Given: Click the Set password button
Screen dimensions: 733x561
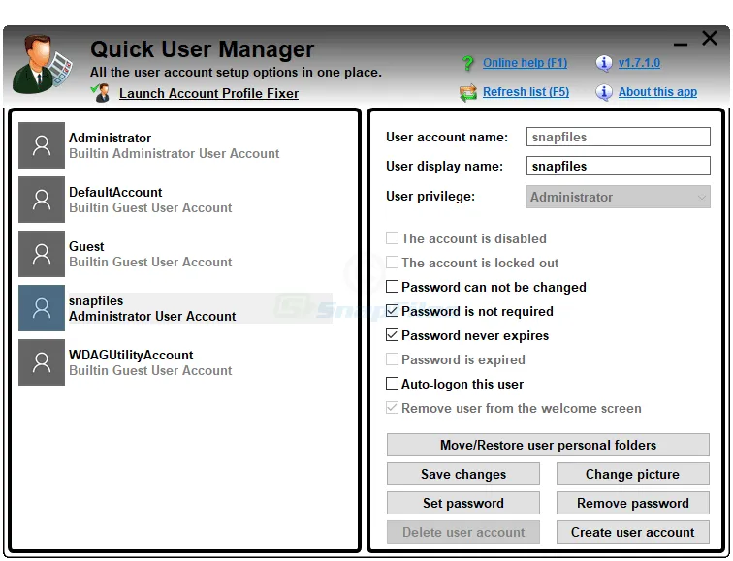Looking at the screenshot, I should (x=462, y=503).
